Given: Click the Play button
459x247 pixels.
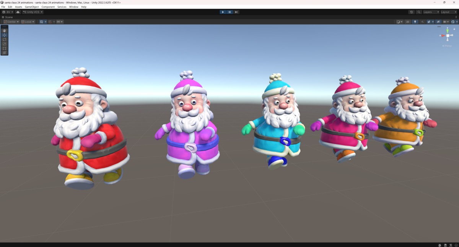Looking at the screenshot, I should click(x=223, y=12).
